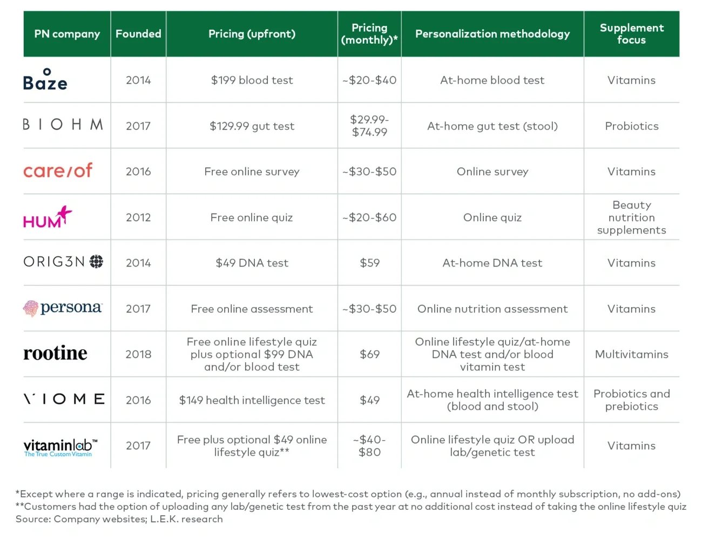Click the "Pricing (upfront)" header

[x=252, y=34]
